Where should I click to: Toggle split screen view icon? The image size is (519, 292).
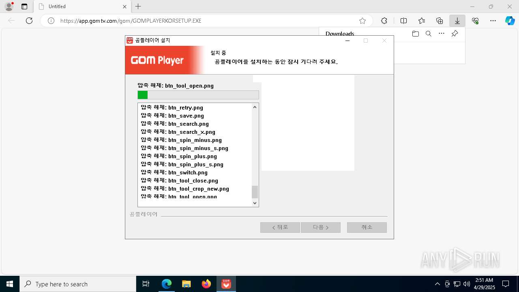point(403,21)
